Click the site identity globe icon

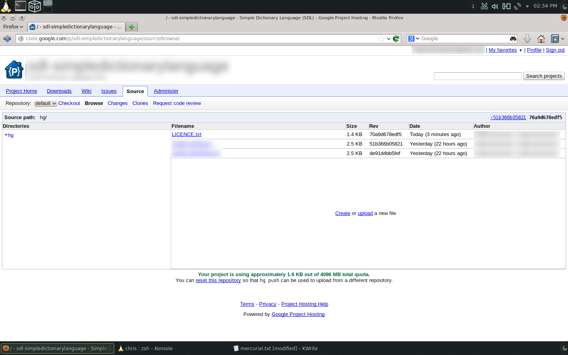(21, 39)
